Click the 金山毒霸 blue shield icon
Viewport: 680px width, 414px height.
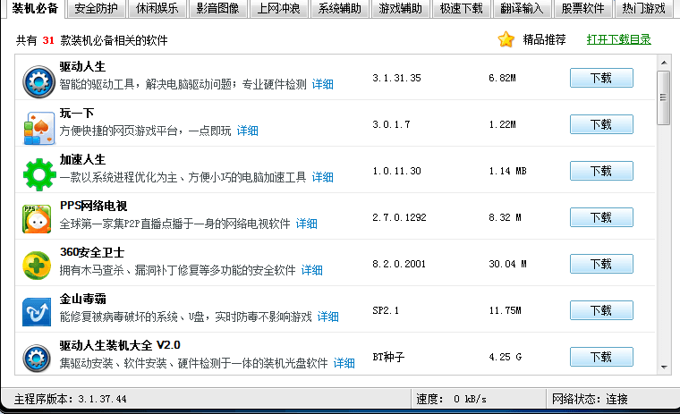pos(38,312)
